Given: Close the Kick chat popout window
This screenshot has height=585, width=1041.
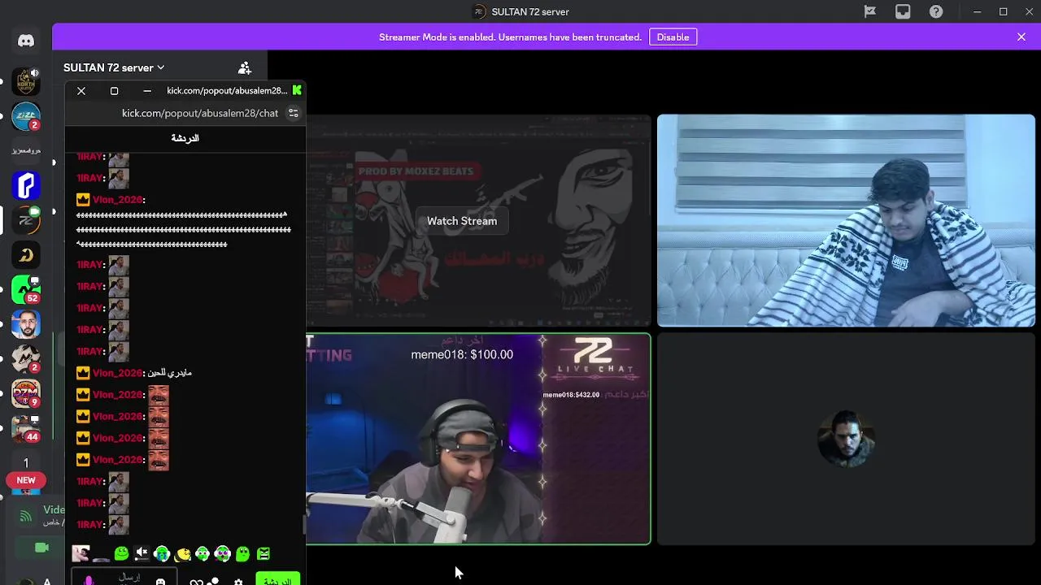Looking at the screenshot, I should (81, 91).
